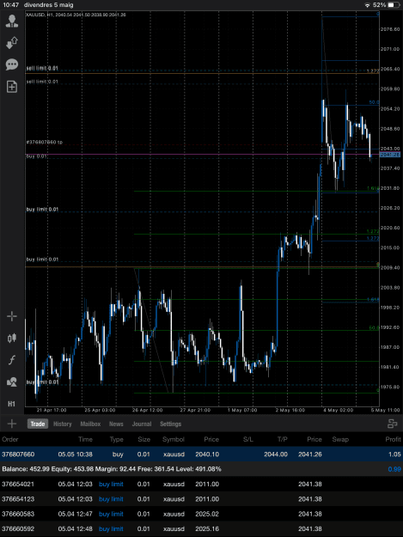
Task: Tap the new order document icon
Action: [12, 87]
